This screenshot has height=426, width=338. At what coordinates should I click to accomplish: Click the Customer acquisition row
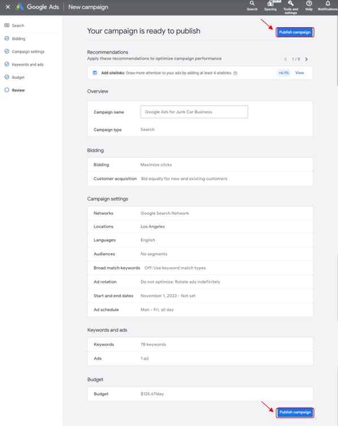tap(200, 179)
